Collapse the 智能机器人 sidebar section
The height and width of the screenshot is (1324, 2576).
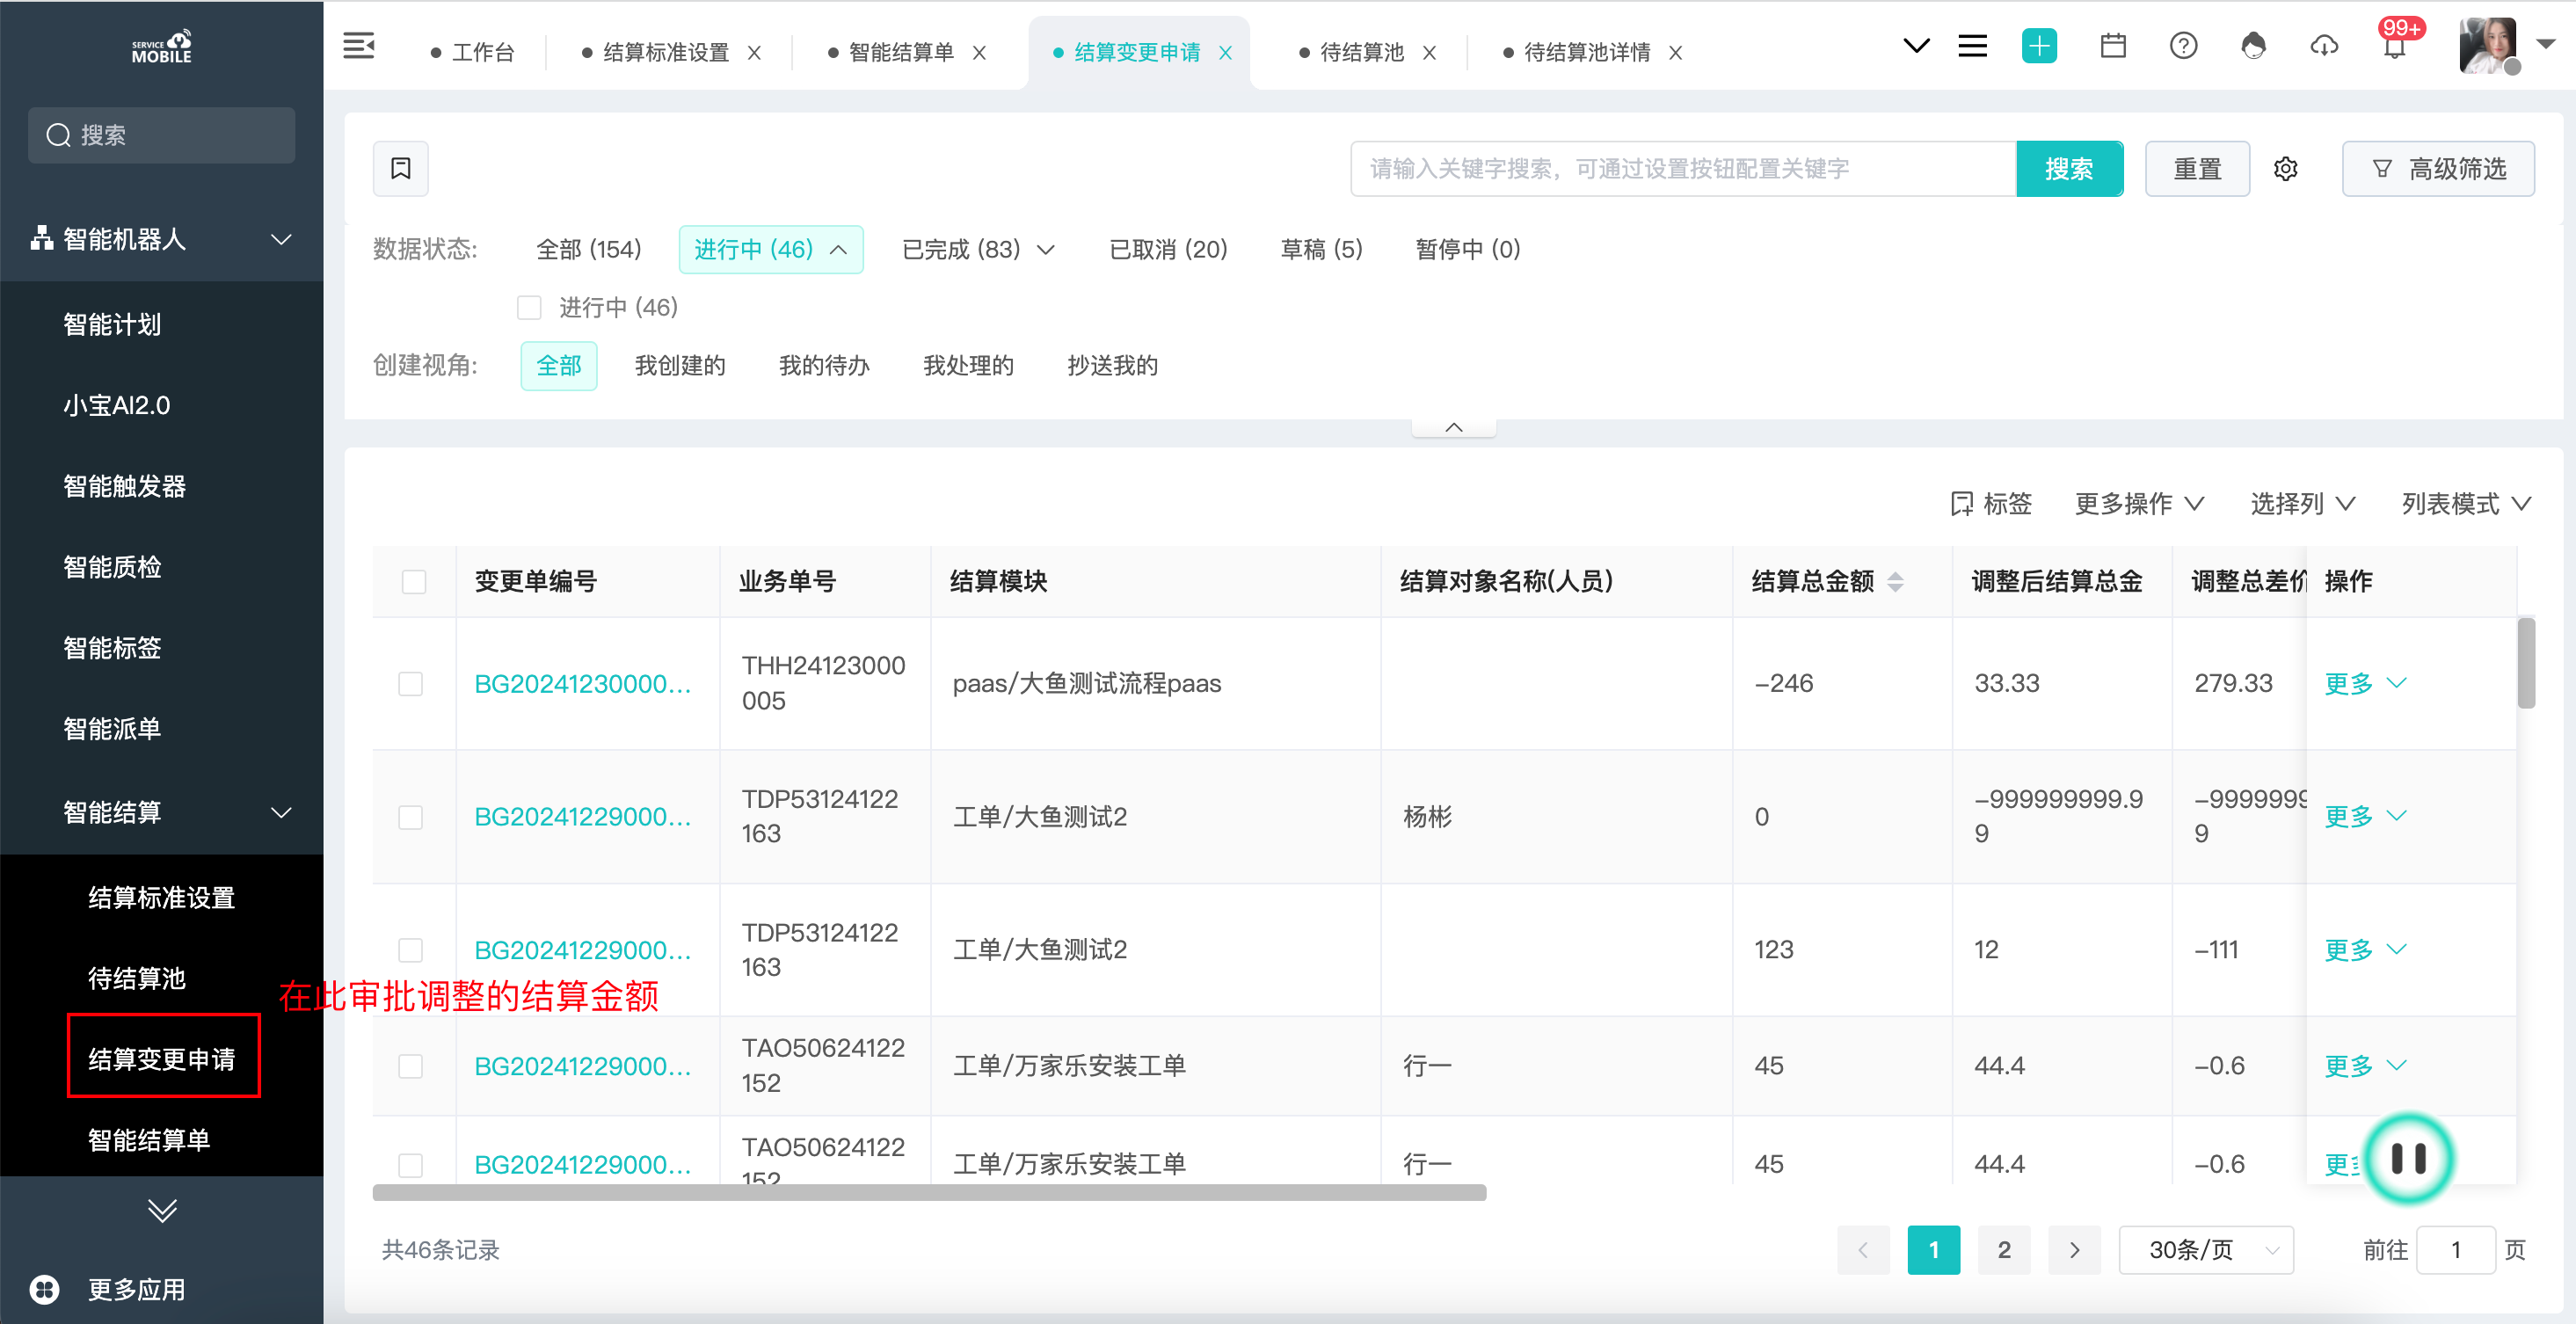(281, 239)
